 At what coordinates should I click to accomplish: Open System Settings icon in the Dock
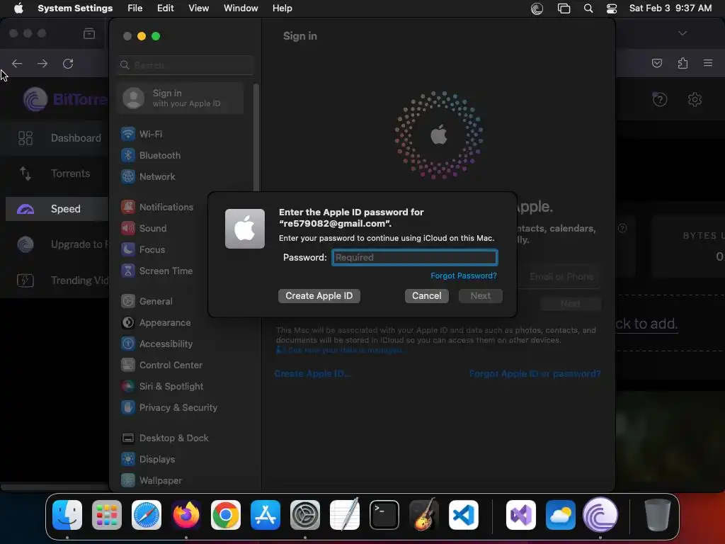(x=305, y=515)
